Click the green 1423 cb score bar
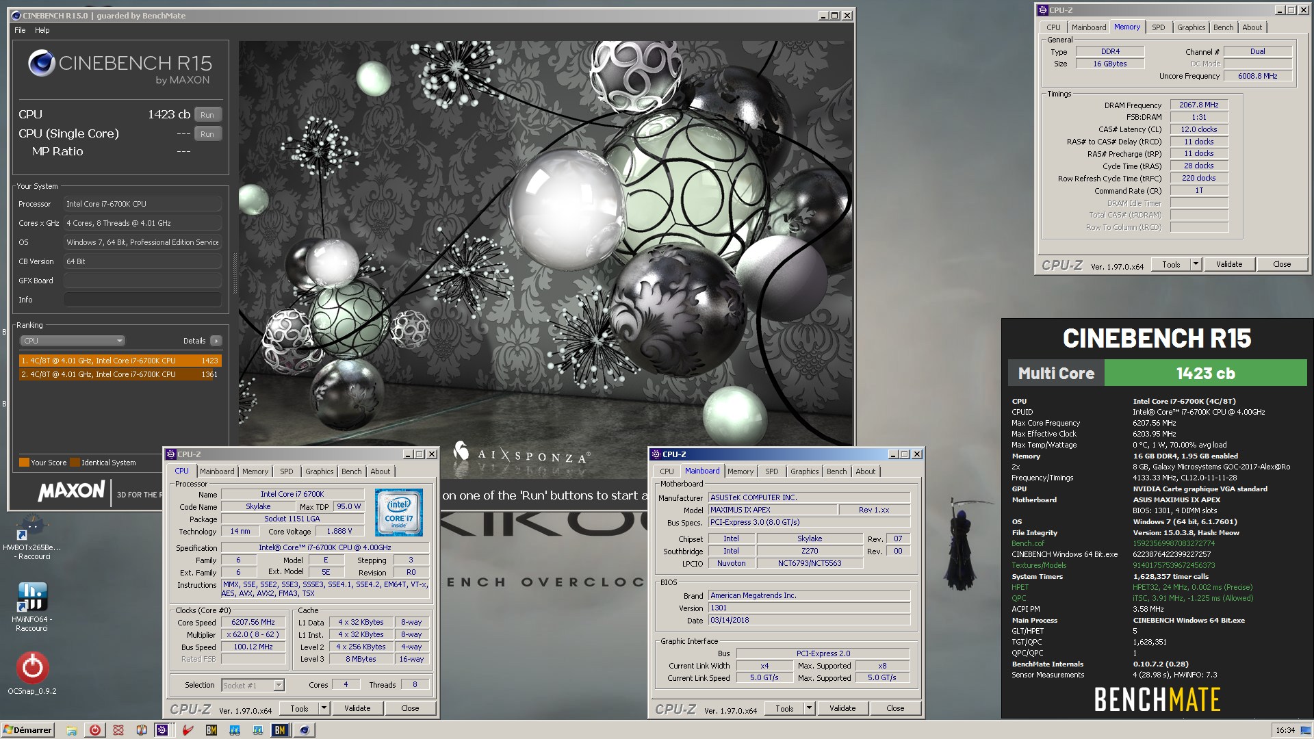Screen dimensions: 1314x739 click(1206, 373)
